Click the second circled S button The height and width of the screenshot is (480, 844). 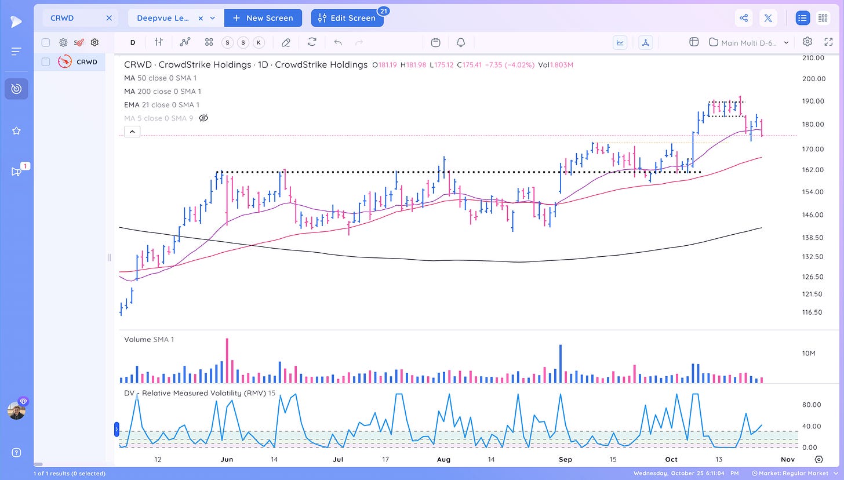click(243, 42)
